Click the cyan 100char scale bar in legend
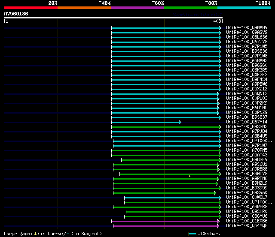This screenshot has height=237, width=275. (x=192, y=234)
